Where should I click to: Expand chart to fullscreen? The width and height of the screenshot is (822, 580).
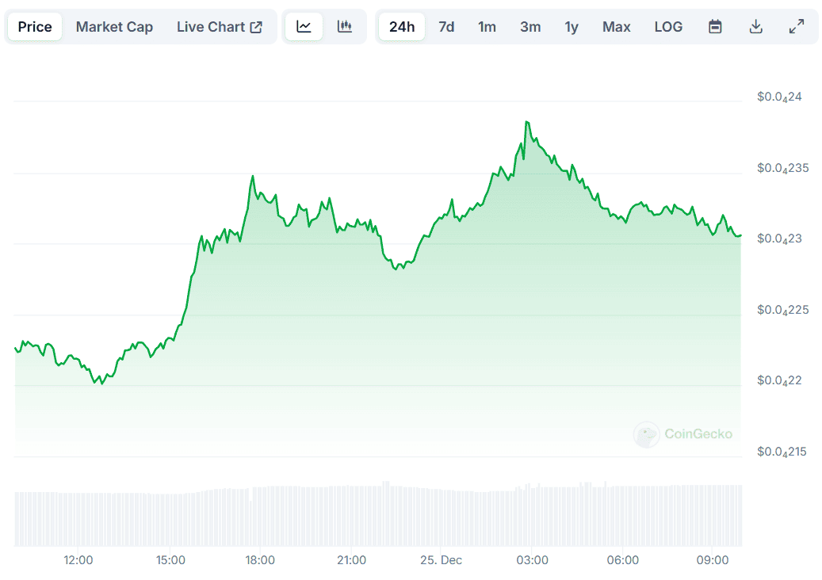click(x=797, y=27)
